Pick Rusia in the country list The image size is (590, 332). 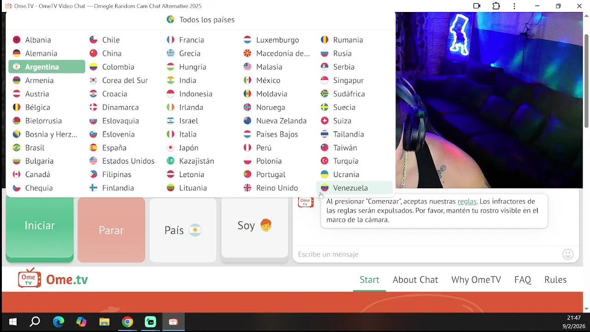point(354,53)
